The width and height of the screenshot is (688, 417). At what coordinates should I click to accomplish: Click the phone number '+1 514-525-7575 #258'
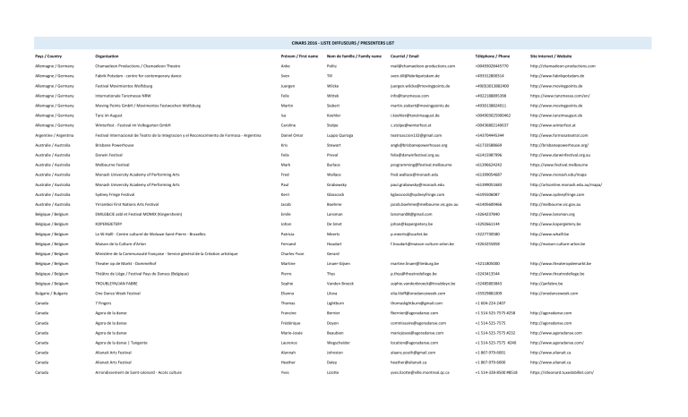pos(494,313)
